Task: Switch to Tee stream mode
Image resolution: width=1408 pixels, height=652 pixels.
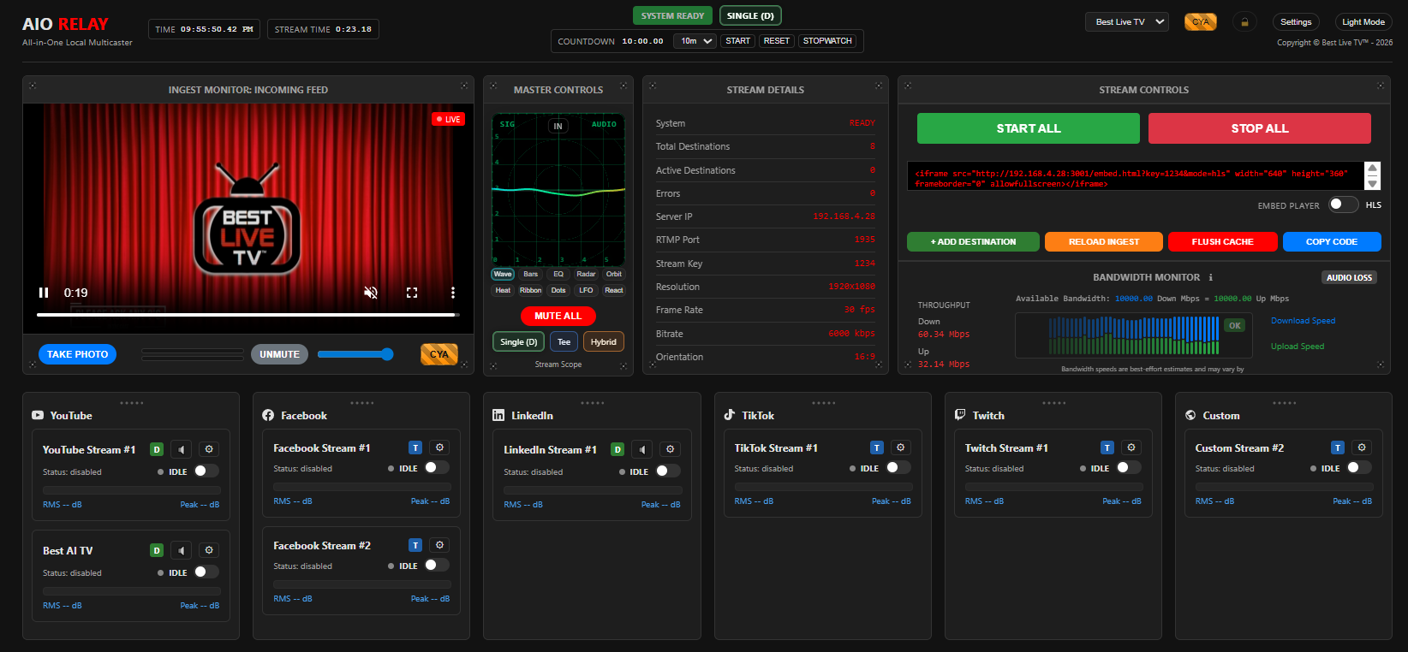Action: click(x=564, y=341)
